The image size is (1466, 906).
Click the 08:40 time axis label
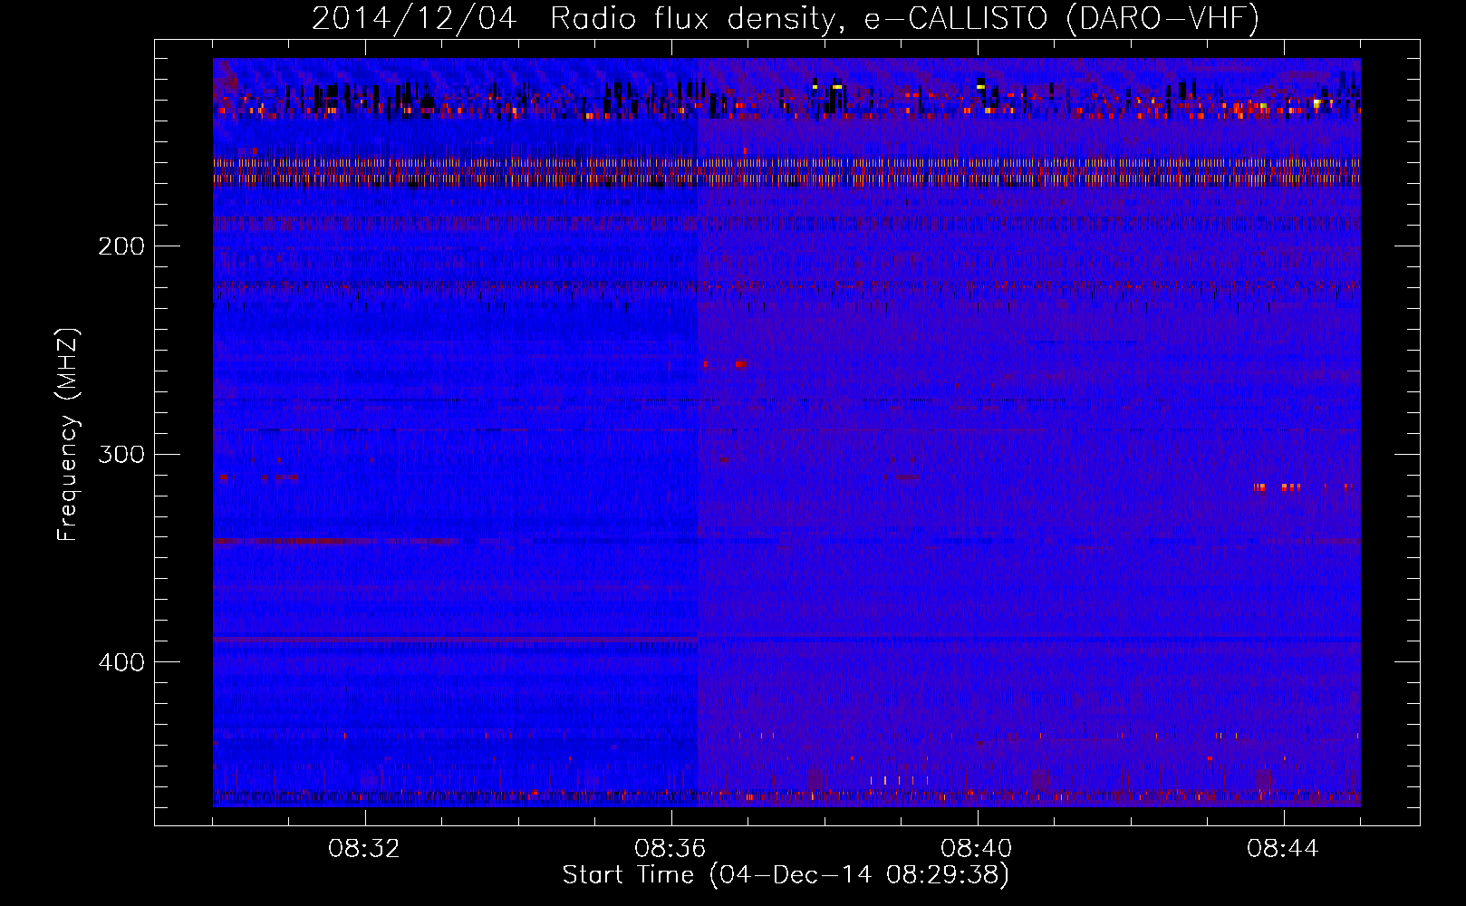[x=977, y=849]
